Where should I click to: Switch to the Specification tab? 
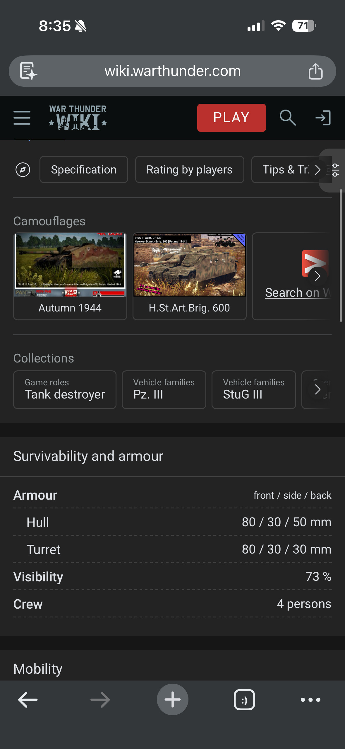pos(84,170)
